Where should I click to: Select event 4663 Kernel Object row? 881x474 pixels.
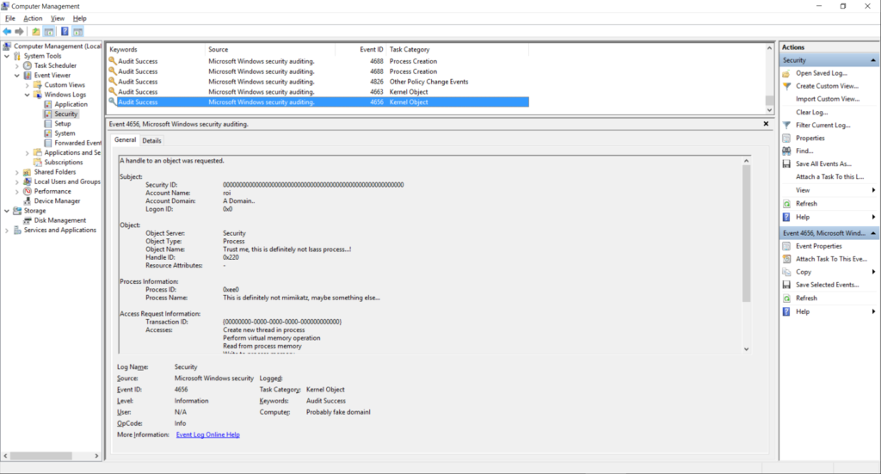point(318,92)
